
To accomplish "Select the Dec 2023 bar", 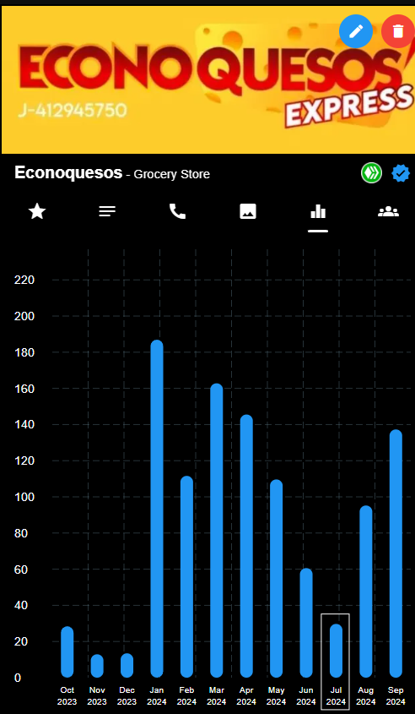I will click(127, 665).
